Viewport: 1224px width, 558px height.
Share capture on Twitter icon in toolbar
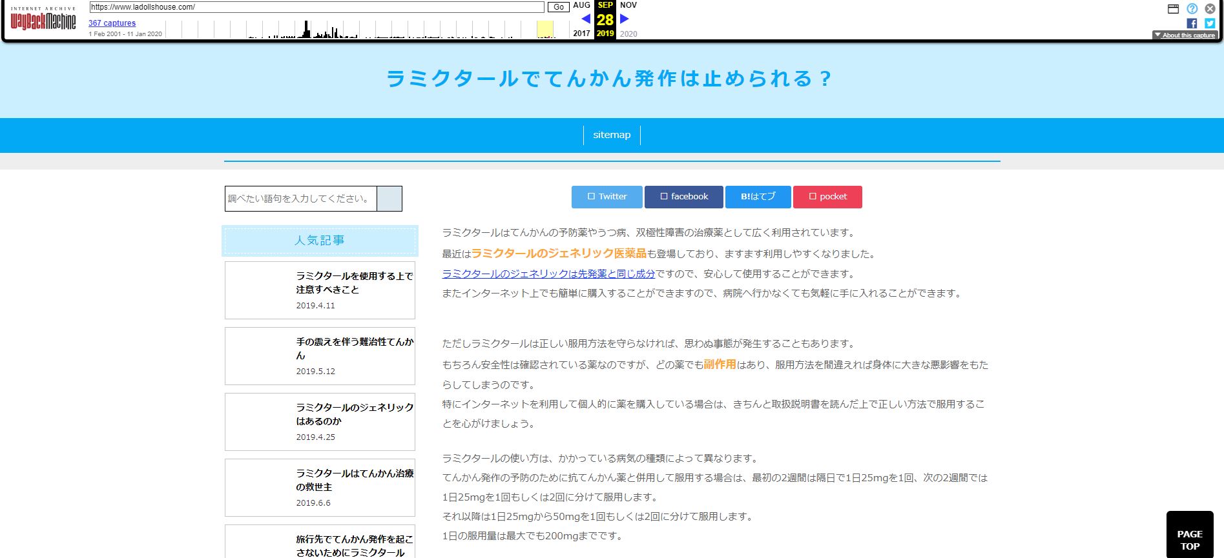pos(1210,23)
